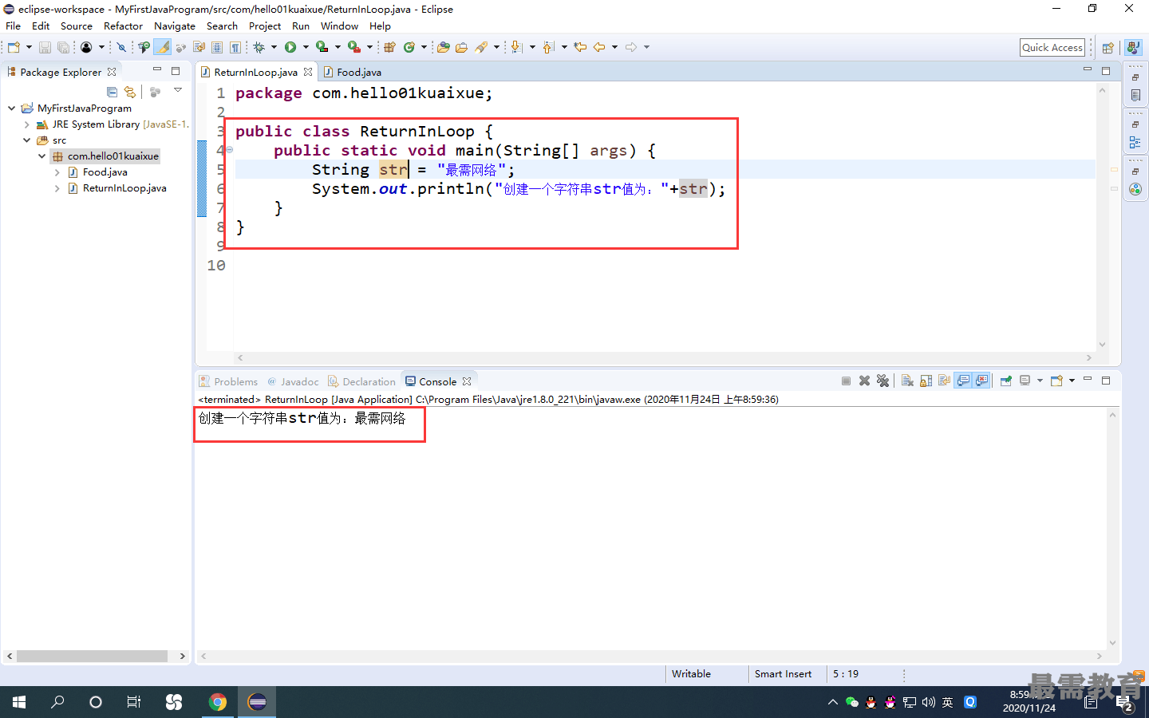Click the New file toolbar icon
The width and height of the screenshot is (1149, 718).
(14, 47)
